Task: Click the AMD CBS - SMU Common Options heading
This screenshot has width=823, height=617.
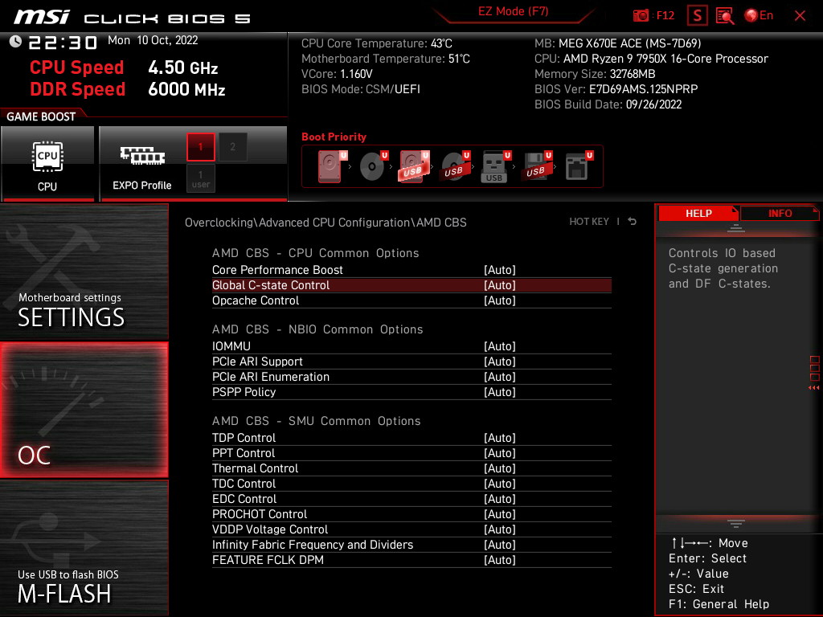Action: (316, 421)
